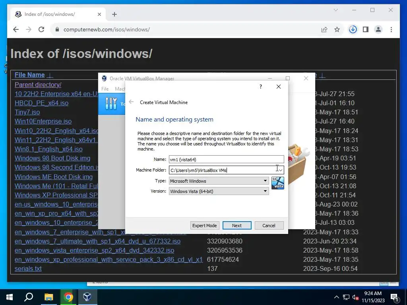The image size is (407, 305).
Task: Open the Chrome tab search chevron
Action: click(x=335, y=10)
